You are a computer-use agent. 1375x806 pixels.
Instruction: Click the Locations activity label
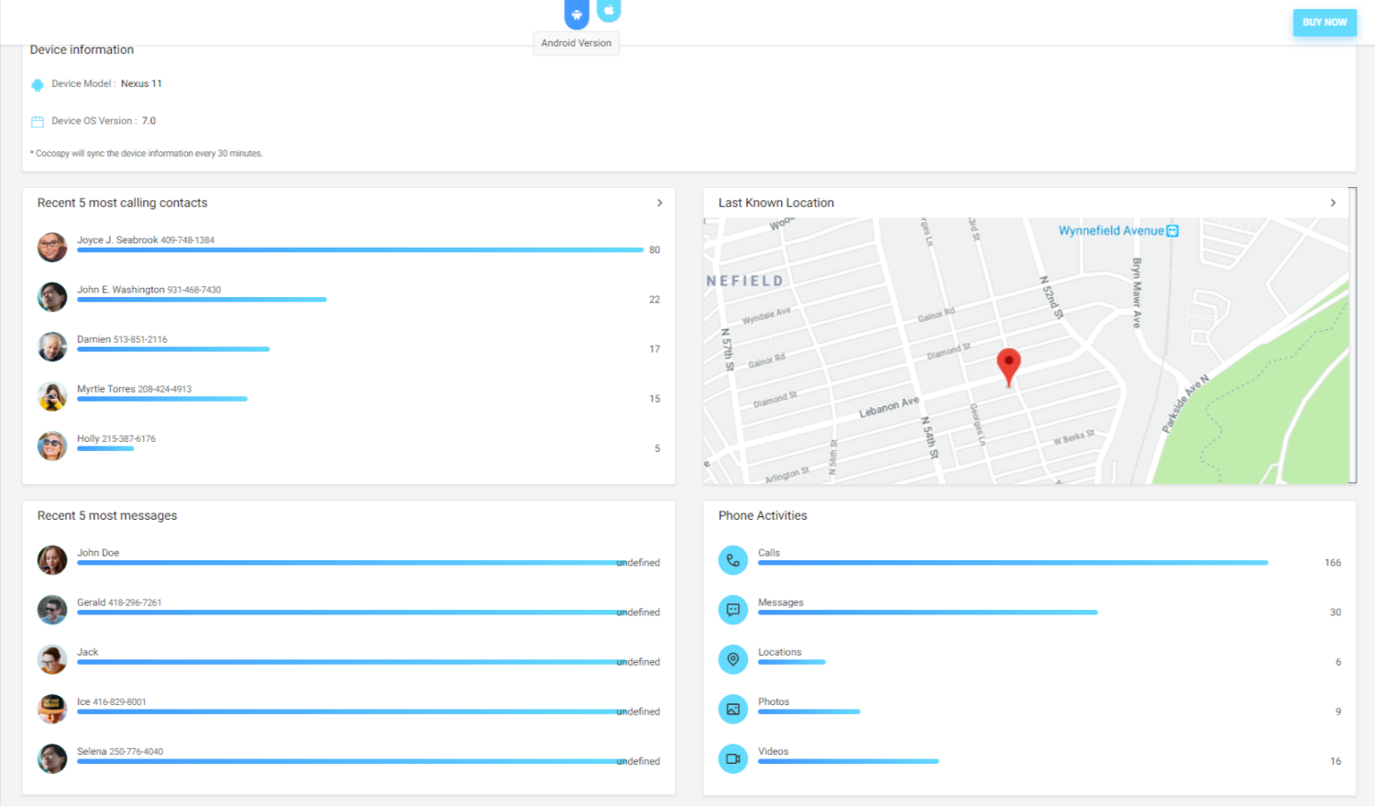click(780, 652)
